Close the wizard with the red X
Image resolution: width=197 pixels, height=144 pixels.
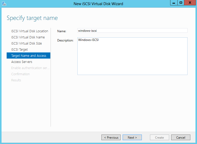[190, 3]
